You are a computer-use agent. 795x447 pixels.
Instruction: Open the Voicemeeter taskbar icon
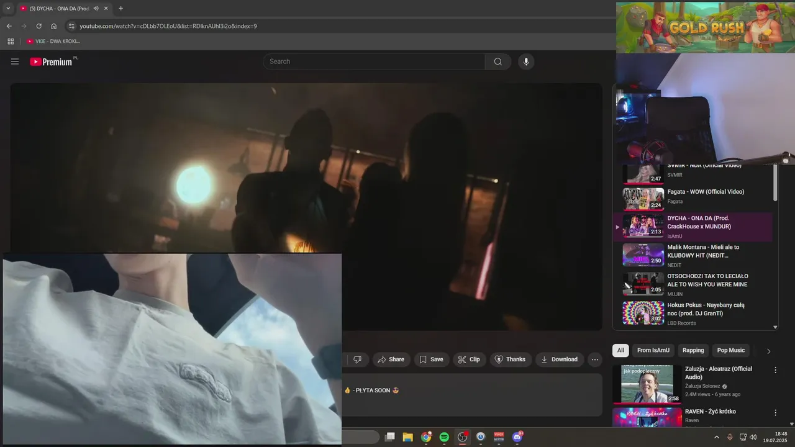[x=499, y=437]
